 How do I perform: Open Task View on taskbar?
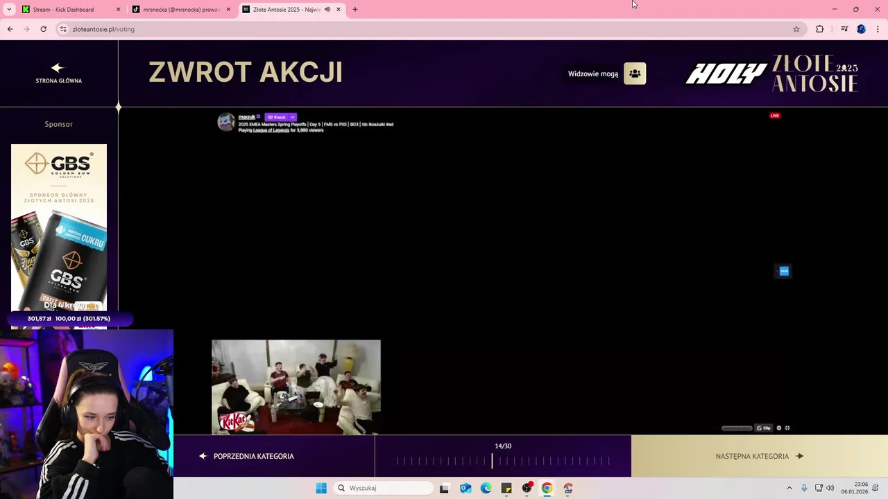445,488
